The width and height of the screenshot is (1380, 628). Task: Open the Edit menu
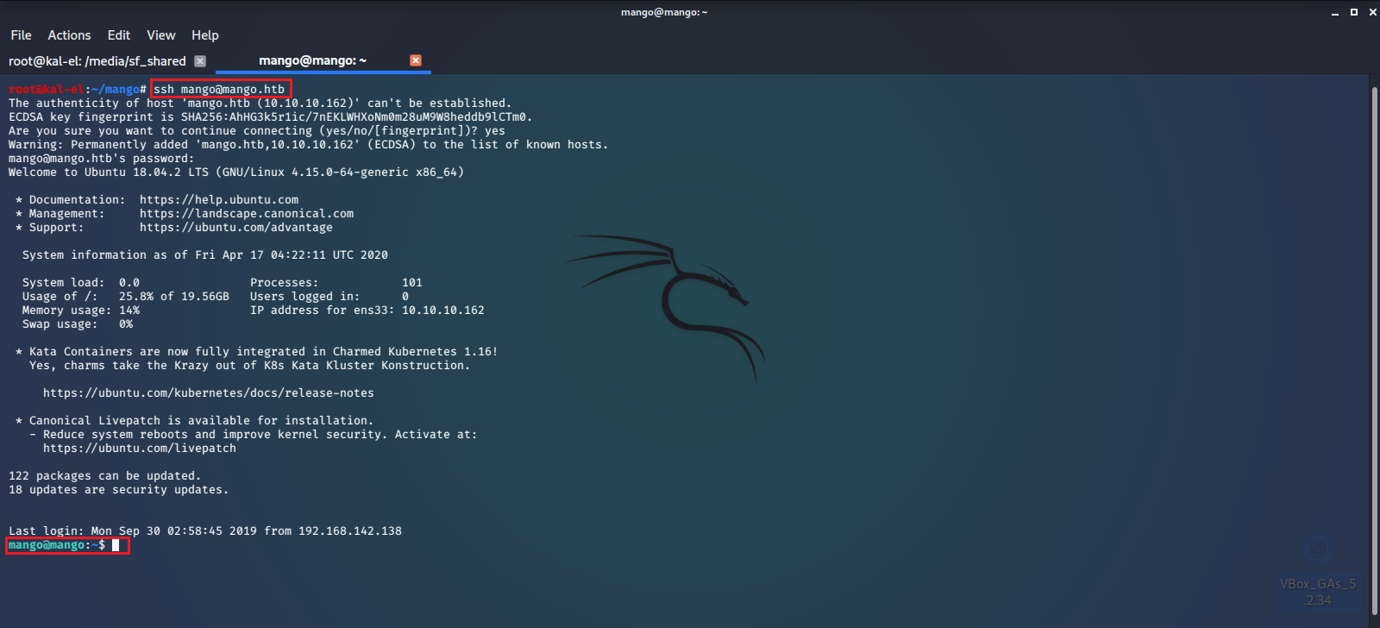point(119,35)
